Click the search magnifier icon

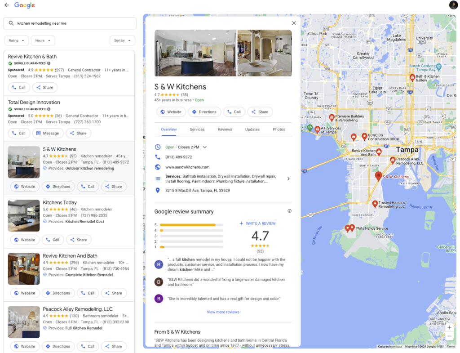click(x=11, y=23)
